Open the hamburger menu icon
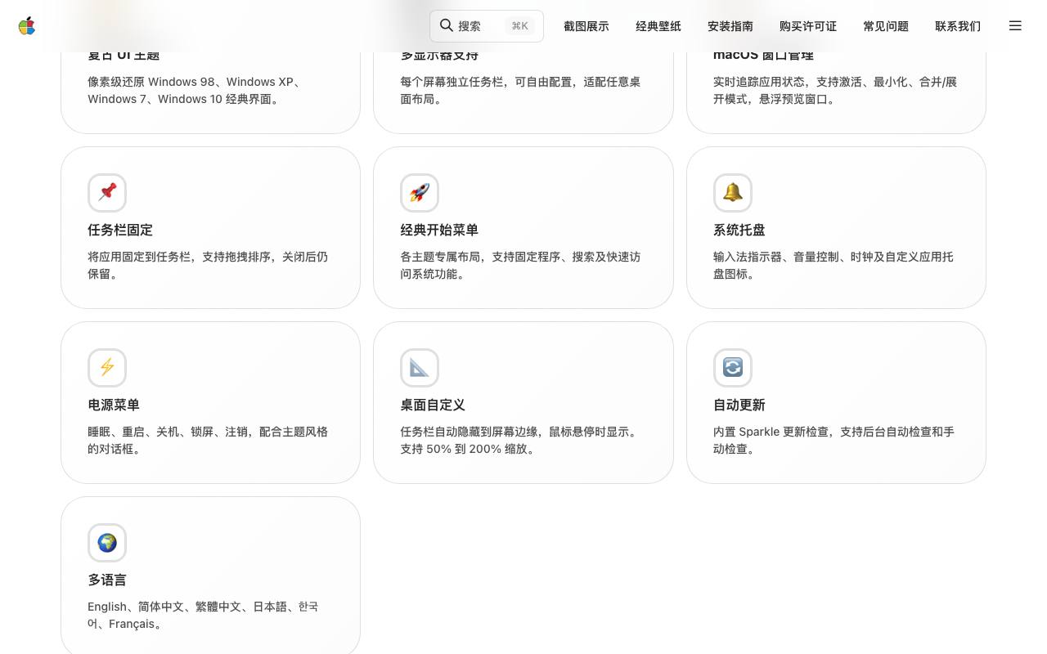The height and width of the screenshot is (654, 1047). pos(1015,25)
